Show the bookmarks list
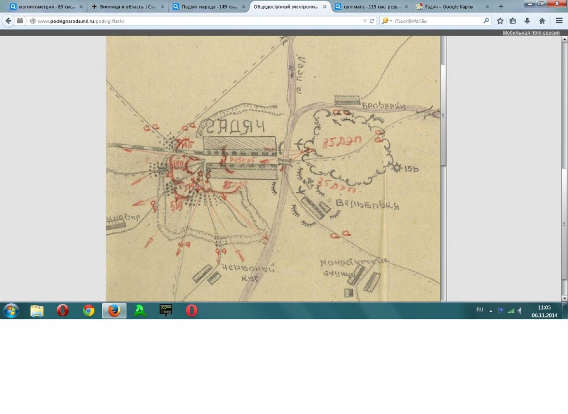The width and height of the screenshot is (568, 414). click(513, 21)
